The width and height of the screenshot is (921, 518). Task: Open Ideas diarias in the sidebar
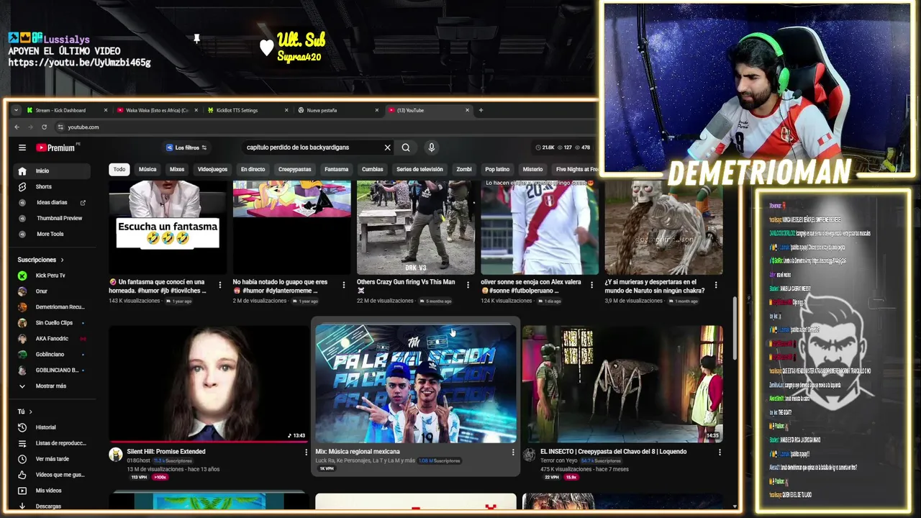(50, 202)
